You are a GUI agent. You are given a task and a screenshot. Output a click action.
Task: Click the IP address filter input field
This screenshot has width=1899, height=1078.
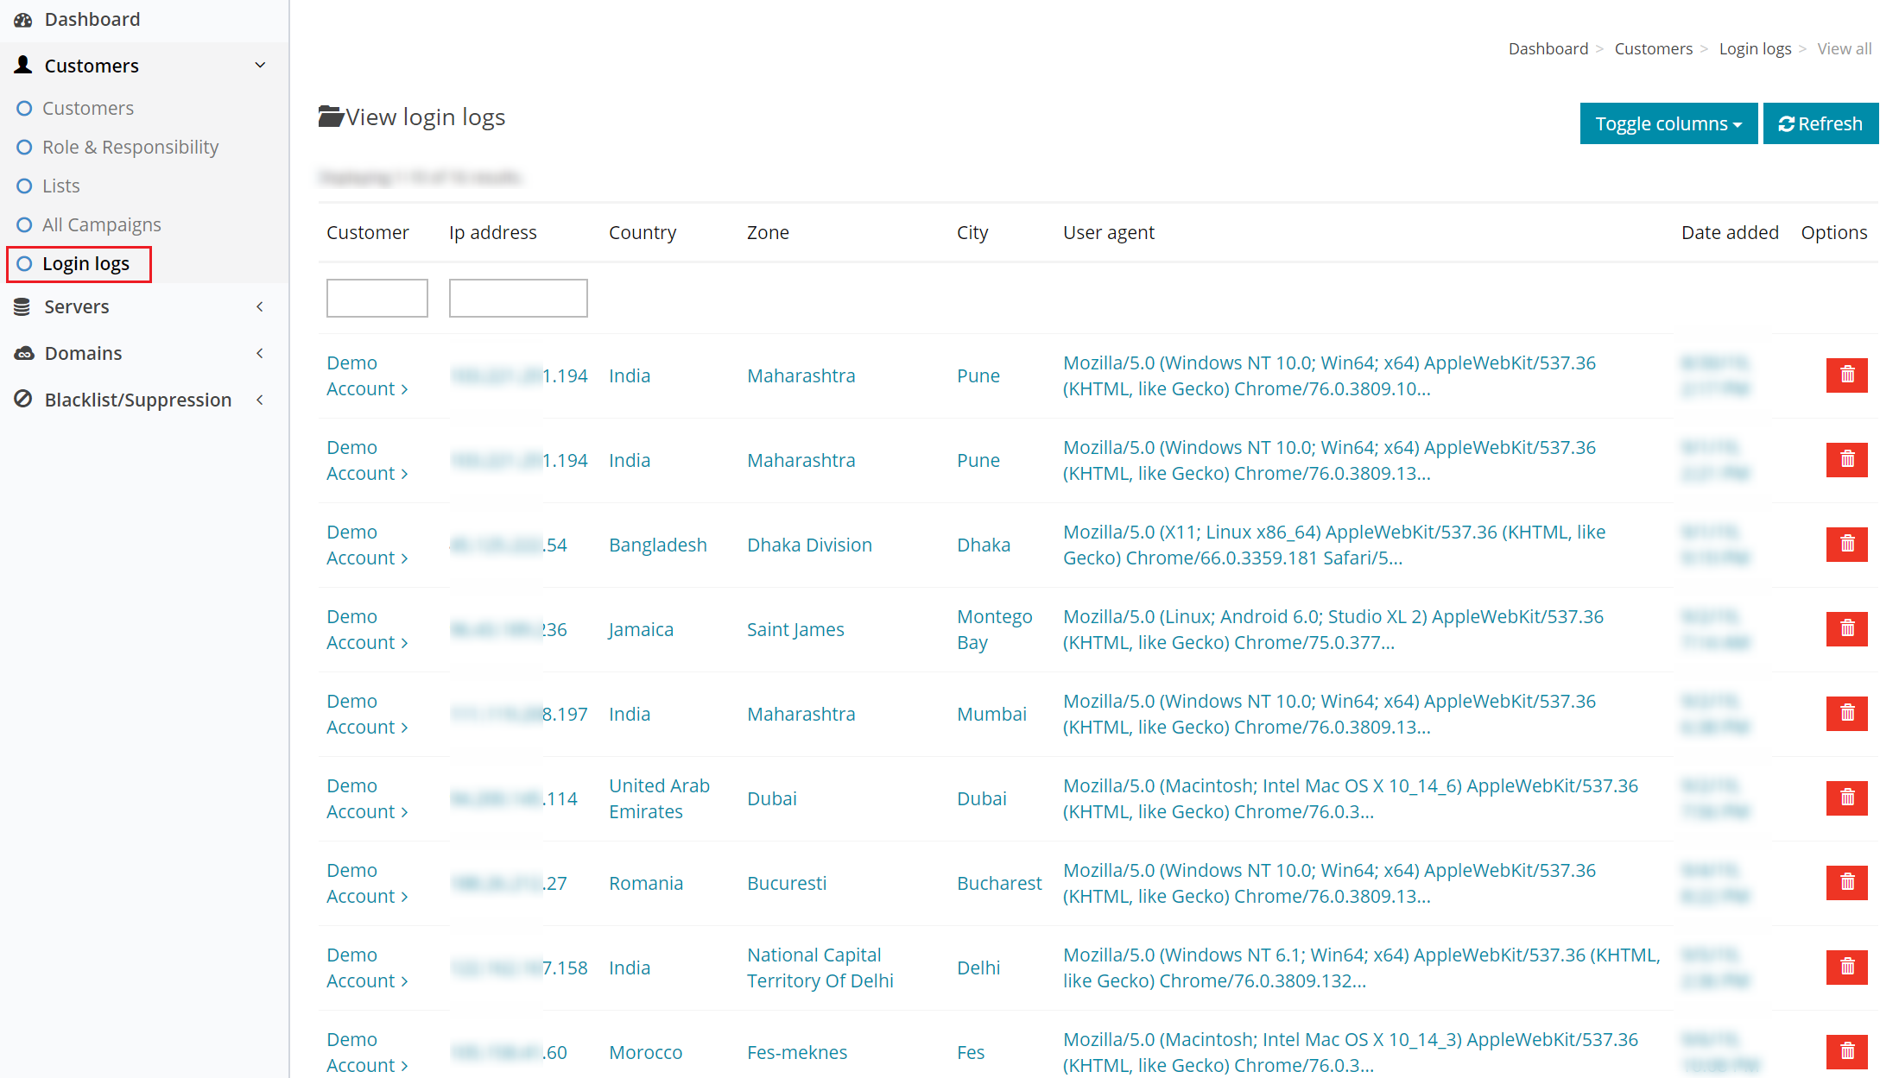518,297
